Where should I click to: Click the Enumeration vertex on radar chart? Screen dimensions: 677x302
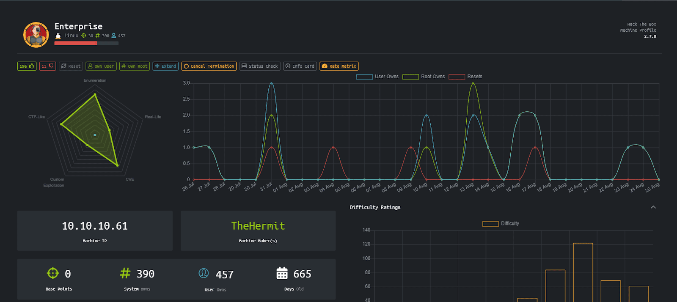[x=95, y=94]
